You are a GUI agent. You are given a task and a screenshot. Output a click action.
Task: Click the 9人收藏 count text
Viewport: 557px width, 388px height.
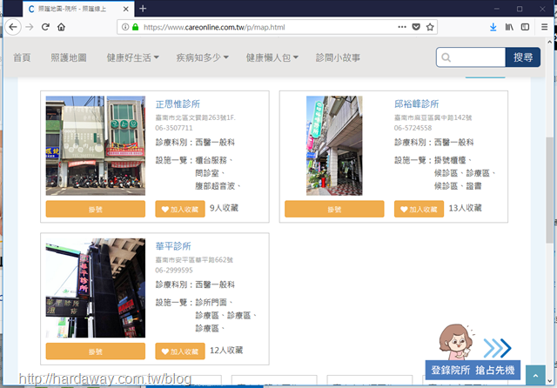click(224, 208)
